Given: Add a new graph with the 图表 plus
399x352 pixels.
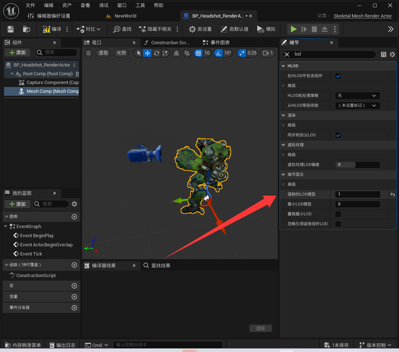Looking at the screenshot, I should (74, 217).
